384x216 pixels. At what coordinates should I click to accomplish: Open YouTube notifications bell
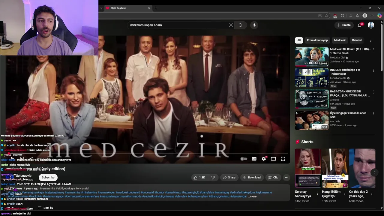[x=360, y=25]
